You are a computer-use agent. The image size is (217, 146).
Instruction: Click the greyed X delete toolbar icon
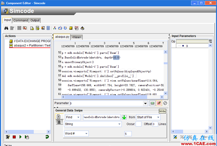(19, 28)
